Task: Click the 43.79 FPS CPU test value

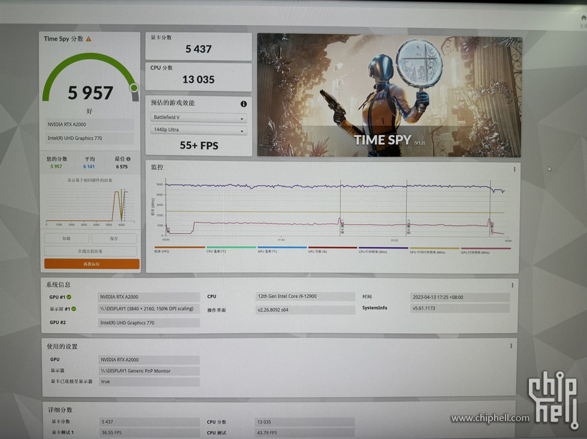Action: pos(305,432)
